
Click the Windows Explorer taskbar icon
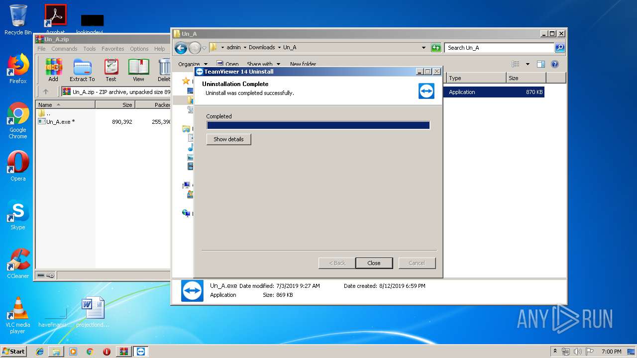point(56,352)
